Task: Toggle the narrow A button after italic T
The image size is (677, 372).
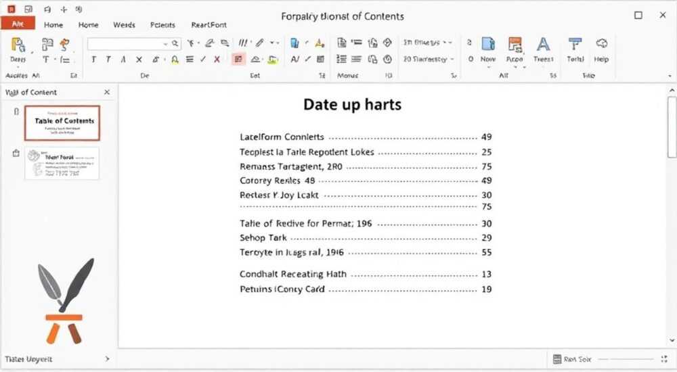Action: pyautogui.click(x=123, y=60)
